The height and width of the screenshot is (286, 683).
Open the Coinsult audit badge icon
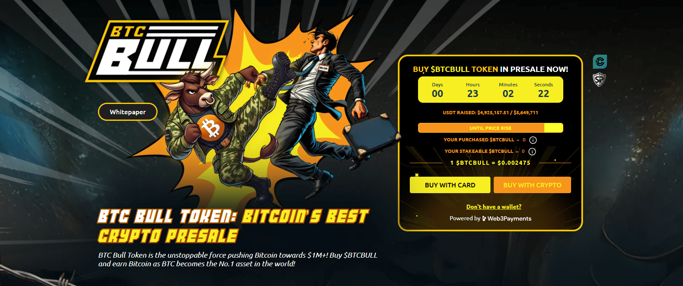600,62
